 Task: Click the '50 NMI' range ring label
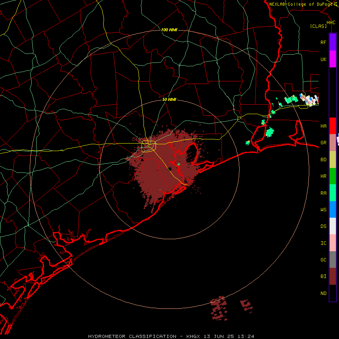(169, 99)
